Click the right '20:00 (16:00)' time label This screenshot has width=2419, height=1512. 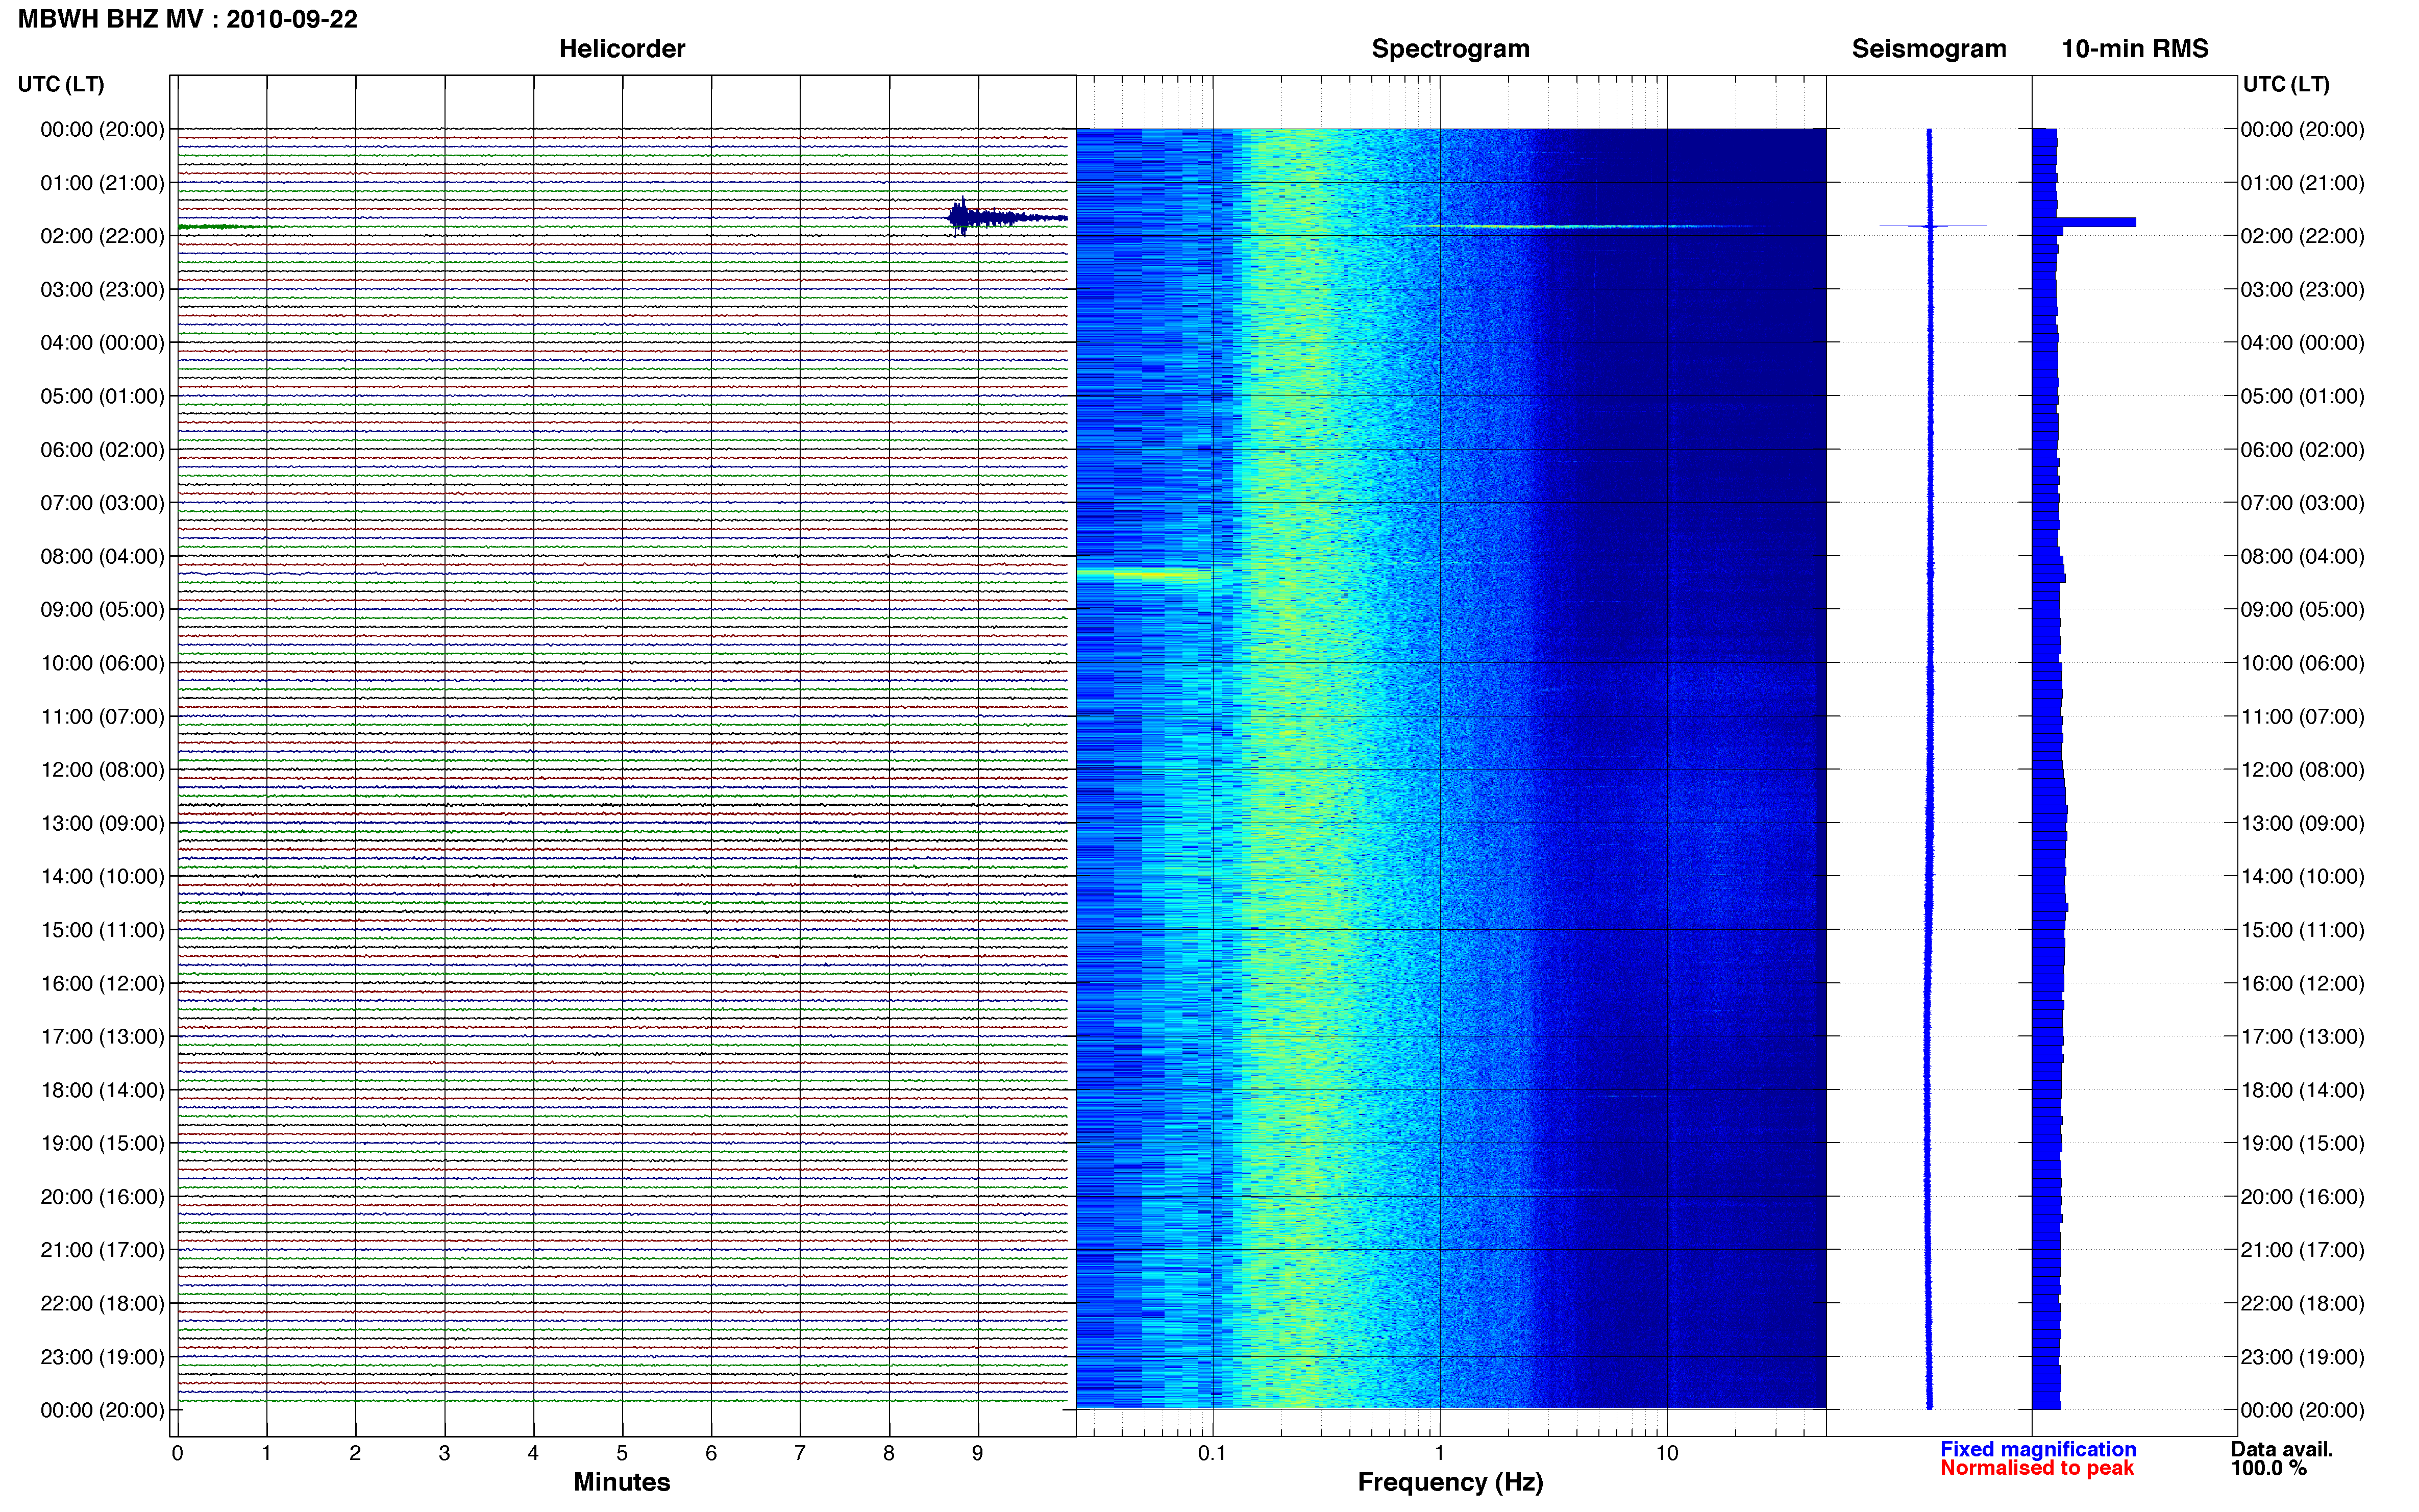click(2302, 1197)
